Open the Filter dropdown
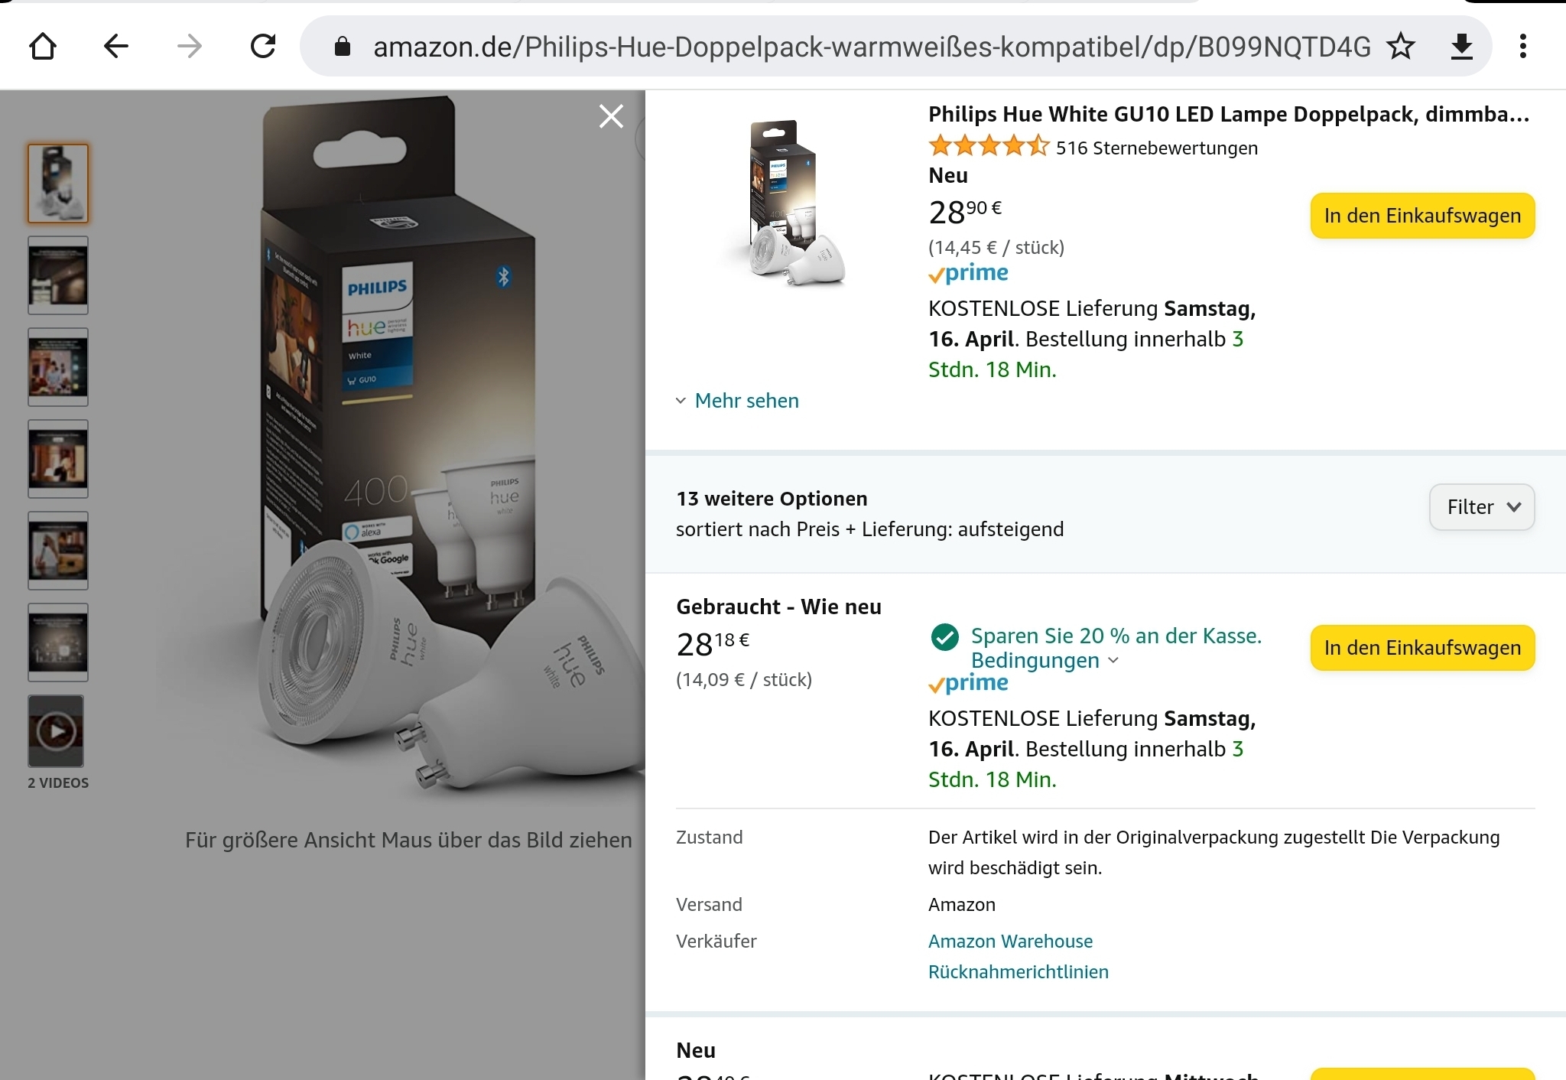1566x1080 pixels. pyautogui.click(x=1481, y=507)
